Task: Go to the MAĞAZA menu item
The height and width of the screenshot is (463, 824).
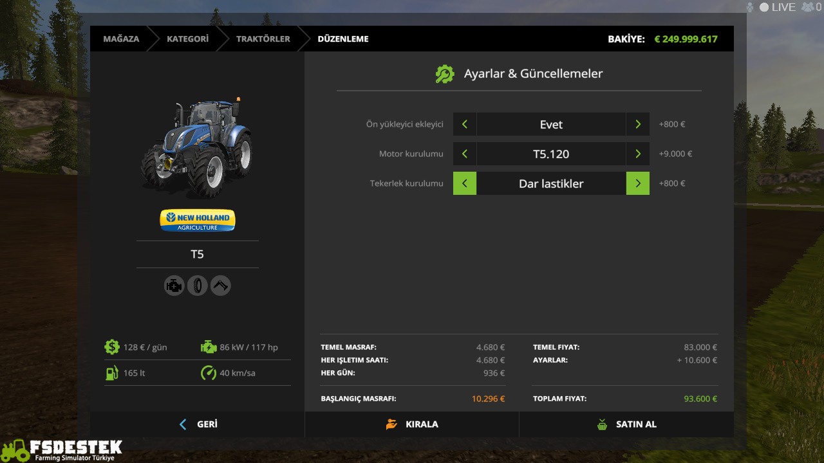Action: [121, 39]
